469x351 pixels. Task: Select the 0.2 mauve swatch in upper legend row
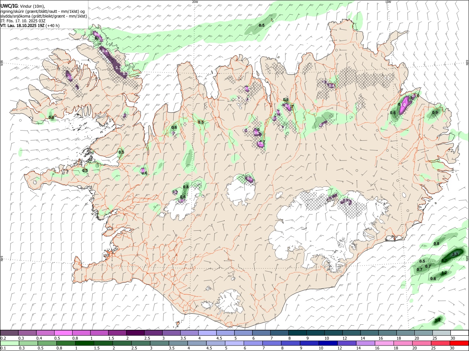coord(9,333)
